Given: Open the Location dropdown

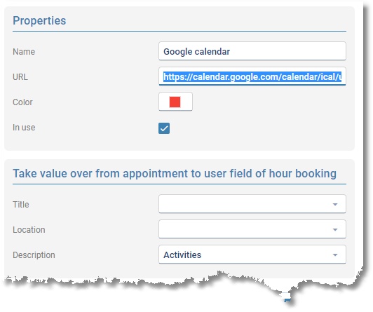Looking at the screenshot, I should tap(252, 229).
